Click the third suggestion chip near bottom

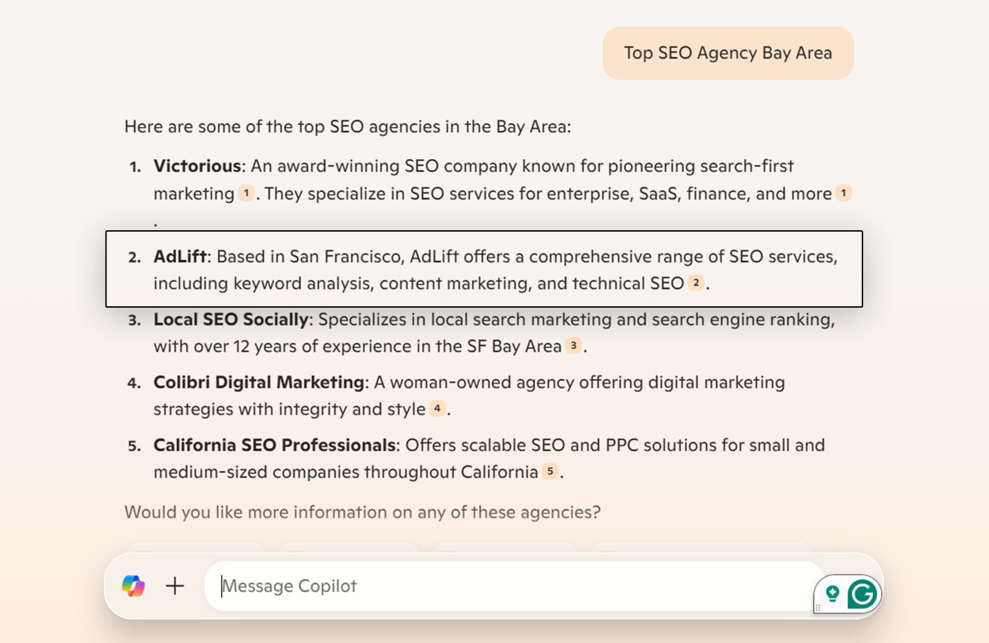coord(505,546)
